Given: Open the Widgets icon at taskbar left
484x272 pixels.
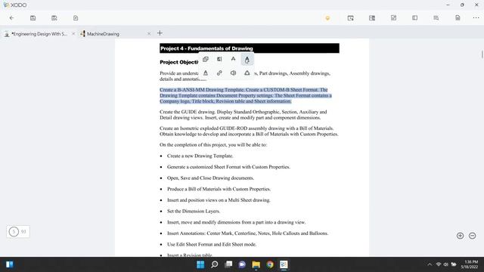Looking at the screenshot, I should (x=10, y=264).
